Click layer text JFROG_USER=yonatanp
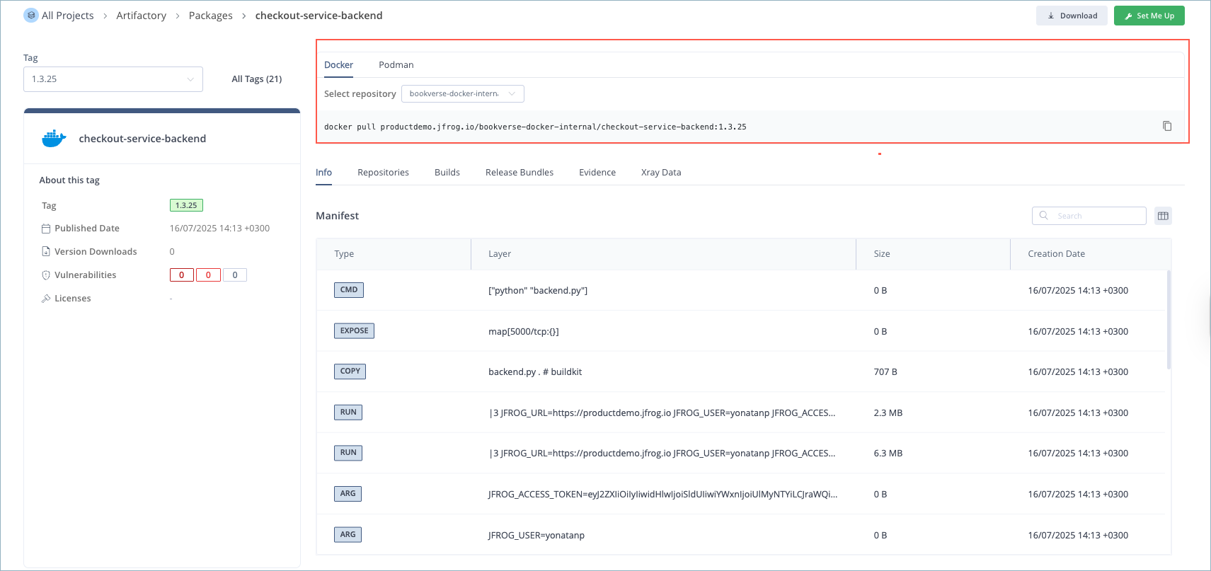 click(x=536, y=536)
